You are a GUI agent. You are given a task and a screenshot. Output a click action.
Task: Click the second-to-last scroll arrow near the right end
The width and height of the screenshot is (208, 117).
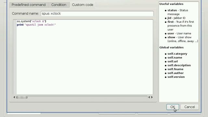click(149, 97)
